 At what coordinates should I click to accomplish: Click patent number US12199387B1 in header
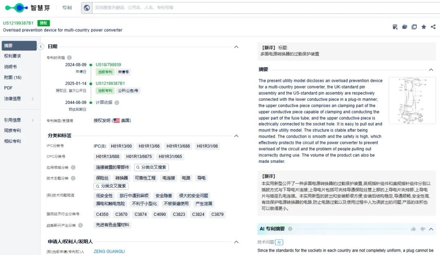point(18,23)
